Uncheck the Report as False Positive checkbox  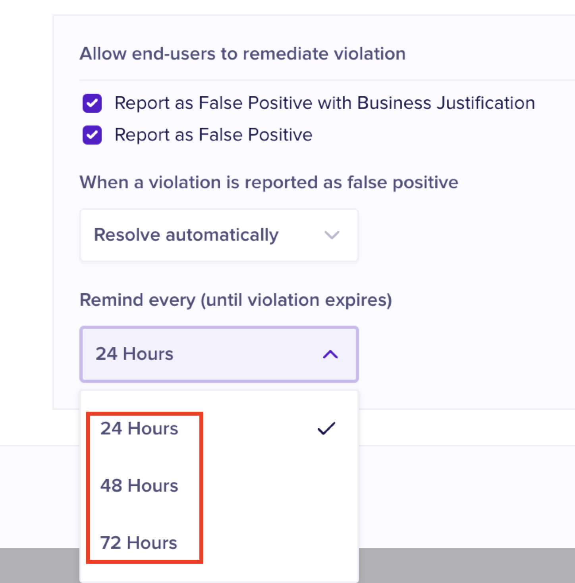92,135
